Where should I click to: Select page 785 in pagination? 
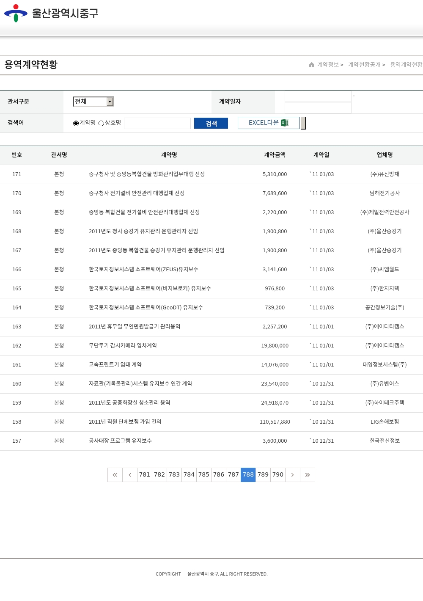[204, 475]
